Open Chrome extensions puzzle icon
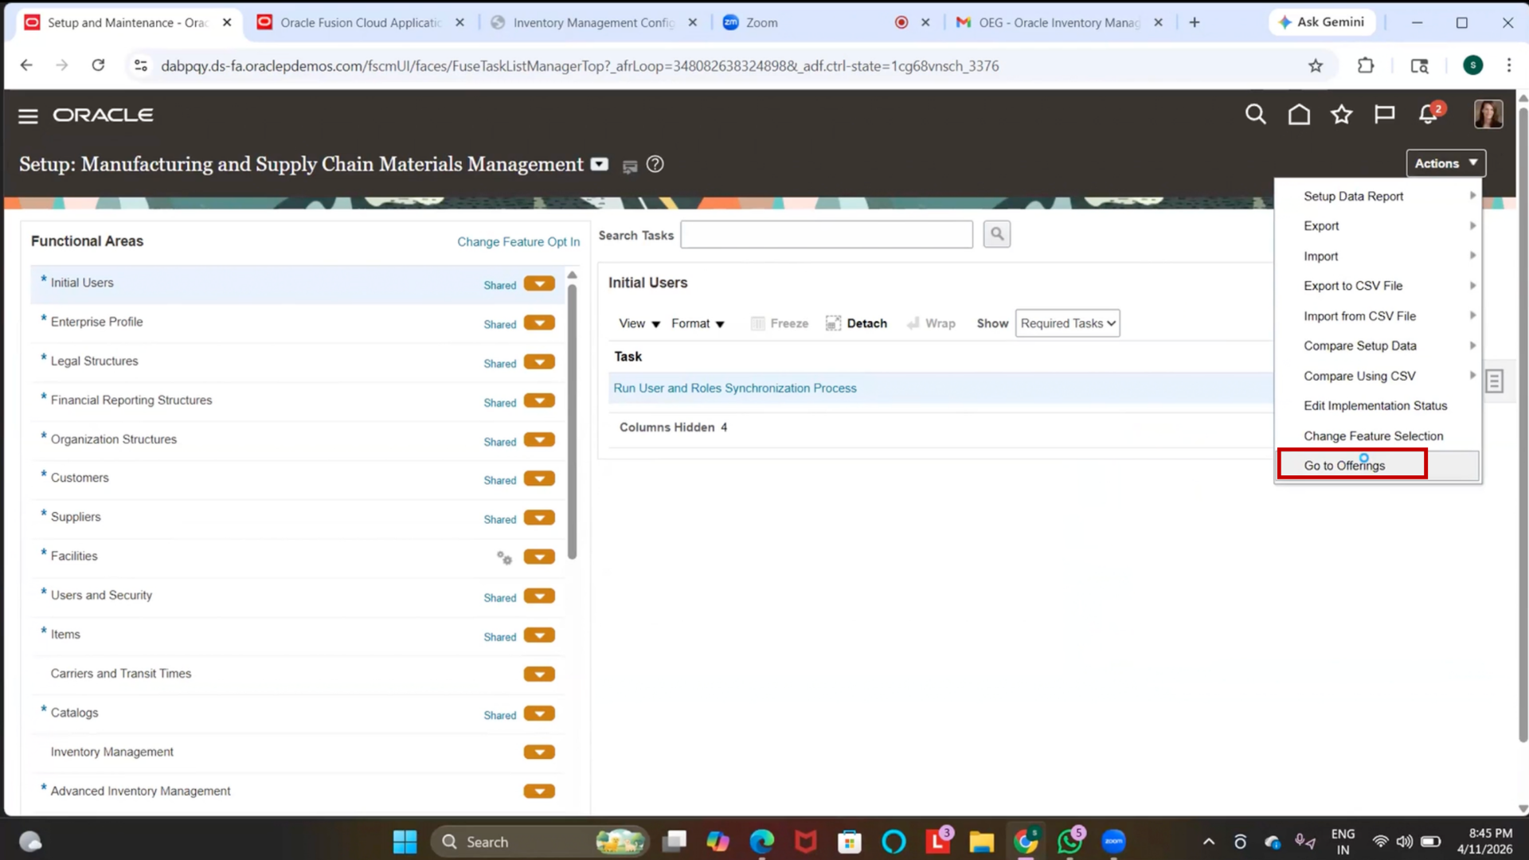 coord(1366,66)
